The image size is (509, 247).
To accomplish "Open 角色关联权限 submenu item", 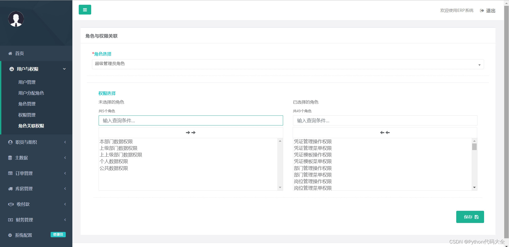I will (x=31, y=126).
